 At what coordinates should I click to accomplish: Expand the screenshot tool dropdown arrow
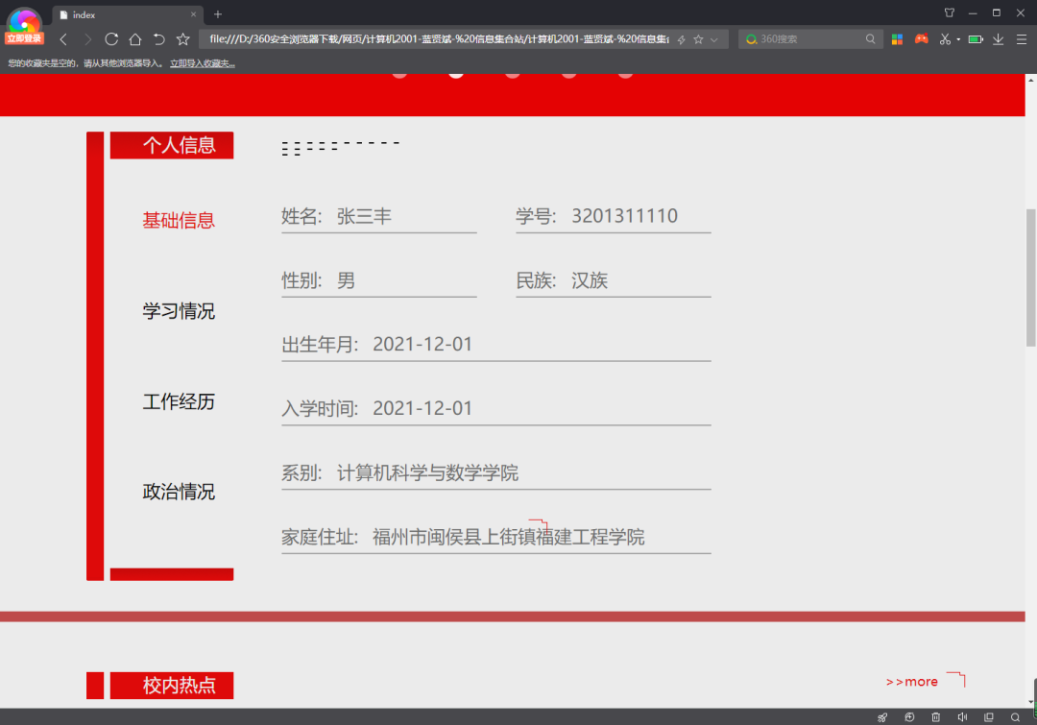(958, 39)
